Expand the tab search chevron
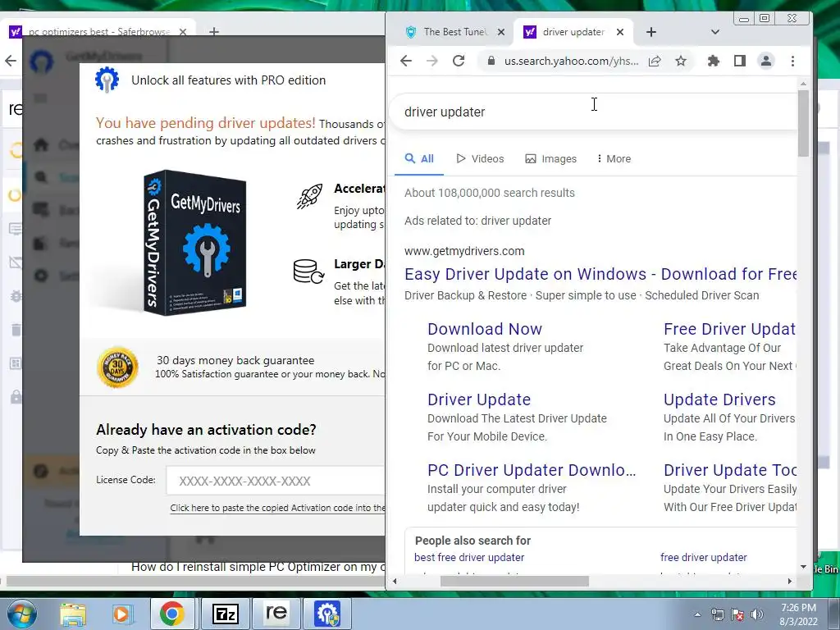Viewport: 840px width, 630px height. tap(715, 32)
